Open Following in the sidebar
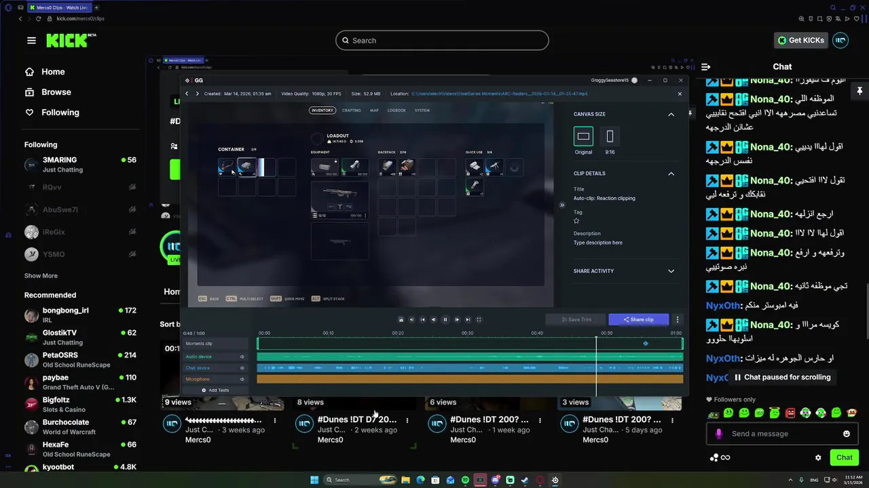The image size is (869, 488). pos(60,113)
